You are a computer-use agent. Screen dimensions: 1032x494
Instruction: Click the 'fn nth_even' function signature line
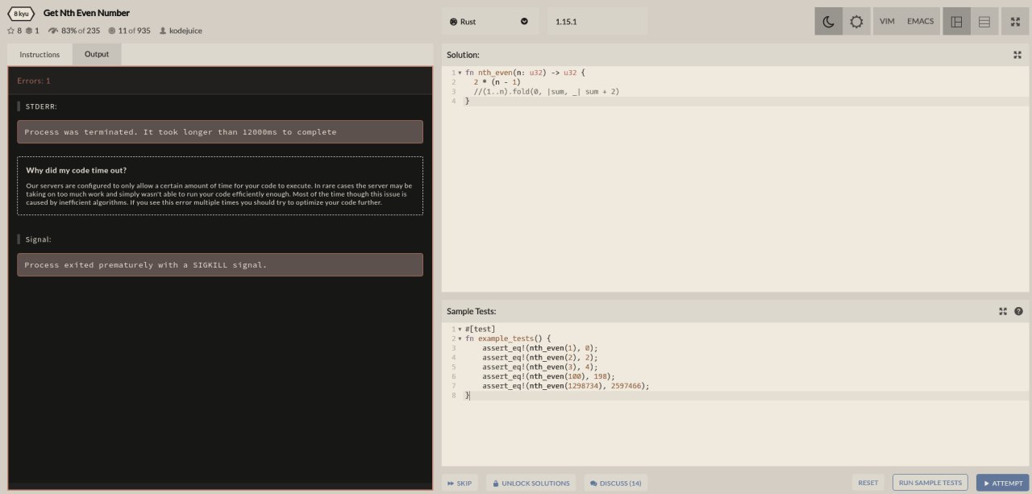[525, 73]
